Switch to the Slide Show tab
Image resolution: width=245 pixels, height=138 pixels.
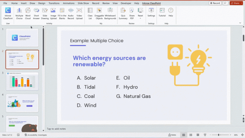(x=83, y=3)
